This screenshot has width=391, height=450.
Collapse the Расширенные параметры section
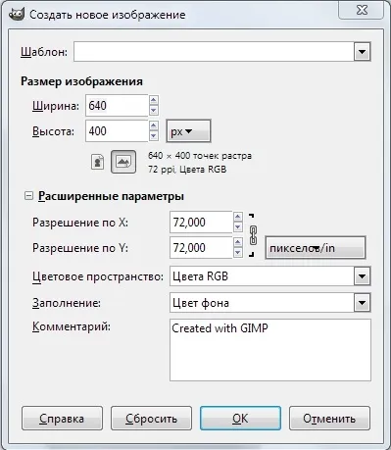coord(29,196)
